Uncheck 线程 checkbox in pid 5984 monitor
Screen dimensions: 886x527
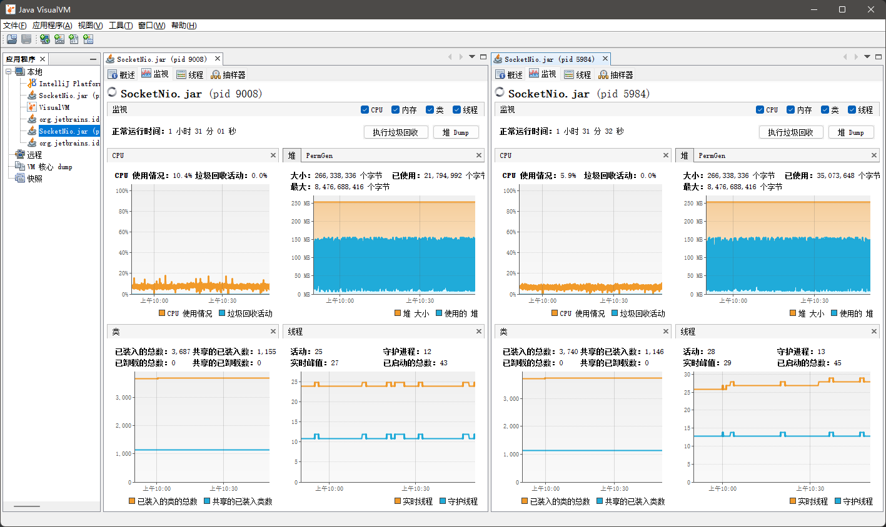[852, 110]
